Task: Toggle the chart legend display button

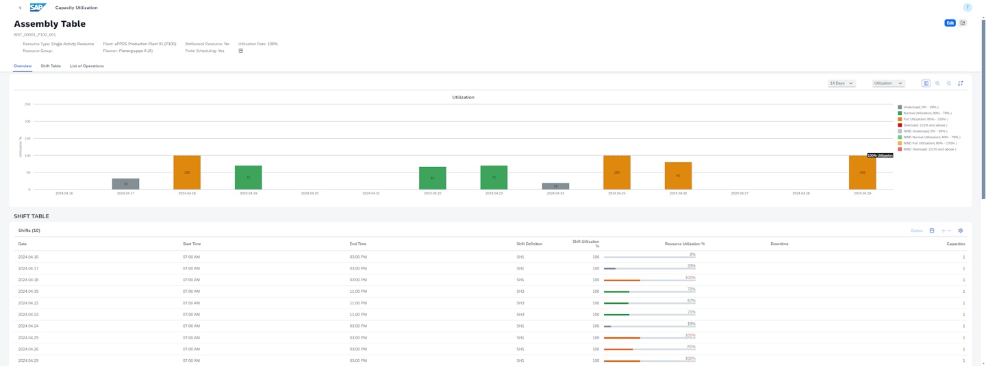Action: (x=926, y=83)
